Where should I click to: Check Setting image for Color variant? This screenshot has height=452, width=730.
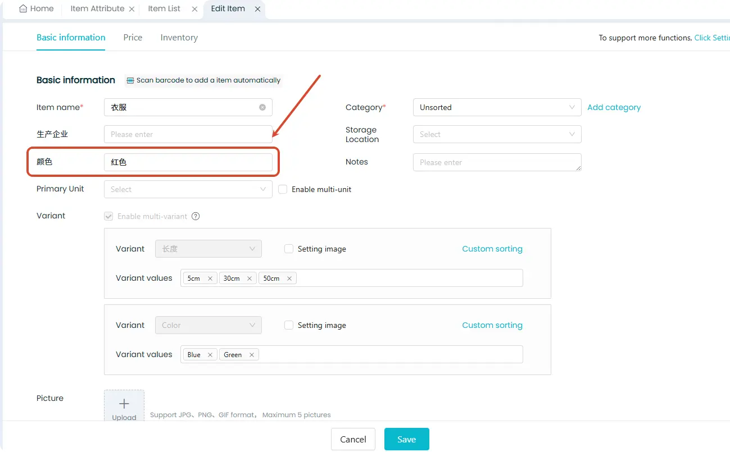pyautogui.click(x=289, y=325)
